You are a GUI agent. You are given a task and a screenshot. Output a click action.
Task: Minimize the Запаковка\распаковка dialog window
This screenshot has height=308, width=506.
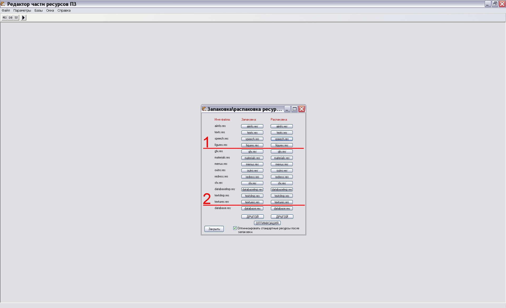point(287,109)
